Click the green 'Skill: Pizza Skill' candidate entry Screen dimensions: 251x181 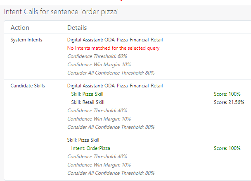coord(88,94)
